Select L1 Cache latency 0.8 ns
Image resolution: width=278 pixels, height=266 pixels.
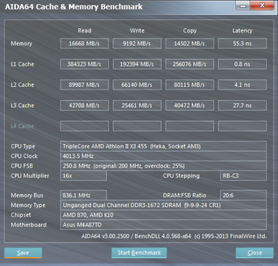pos(242,64)
